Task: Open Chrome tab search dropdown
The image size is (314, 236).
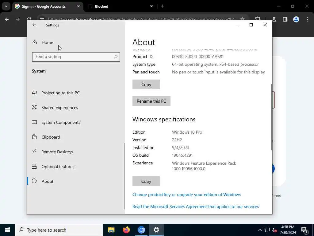Action: [x=6, y=6]
